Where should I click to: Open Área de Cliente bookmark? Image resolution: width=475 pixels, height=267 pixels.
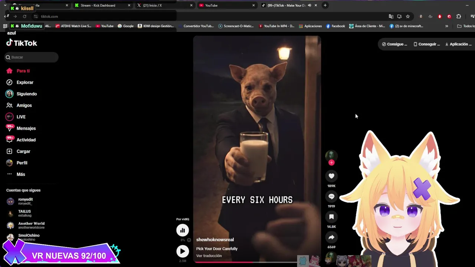coord(367,26)
